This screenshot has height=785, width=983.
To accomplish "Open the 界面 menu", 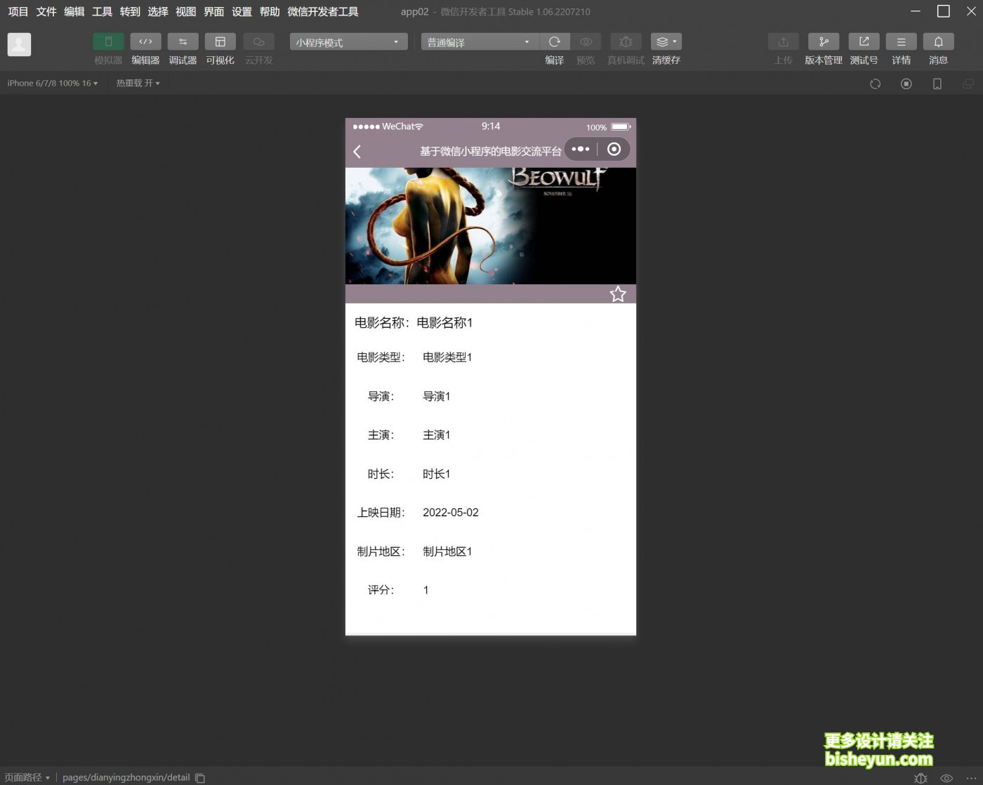I will click(214, 12).
